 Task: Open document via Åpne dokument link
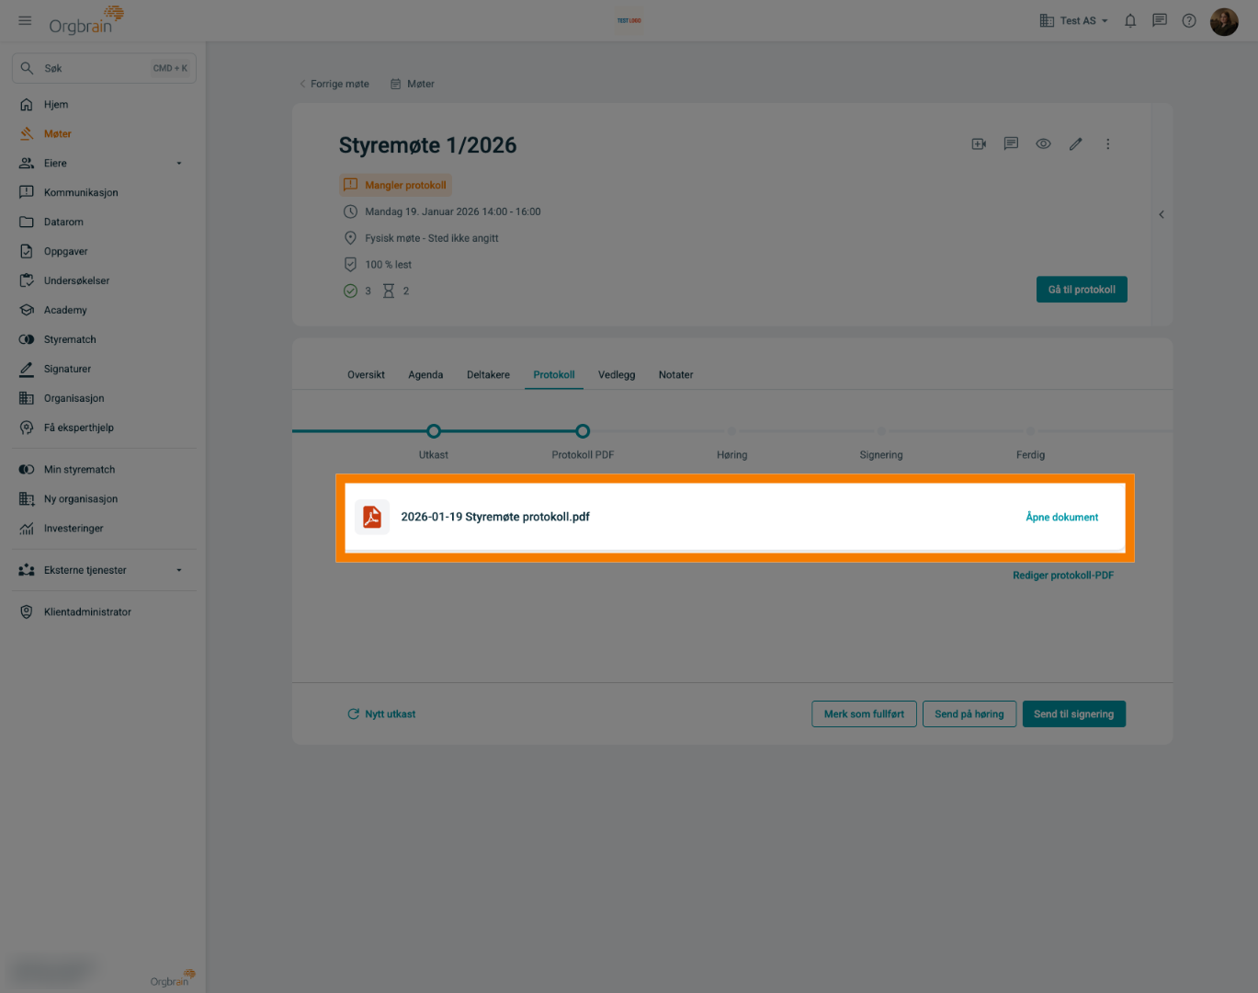[x=1062, y=518]
